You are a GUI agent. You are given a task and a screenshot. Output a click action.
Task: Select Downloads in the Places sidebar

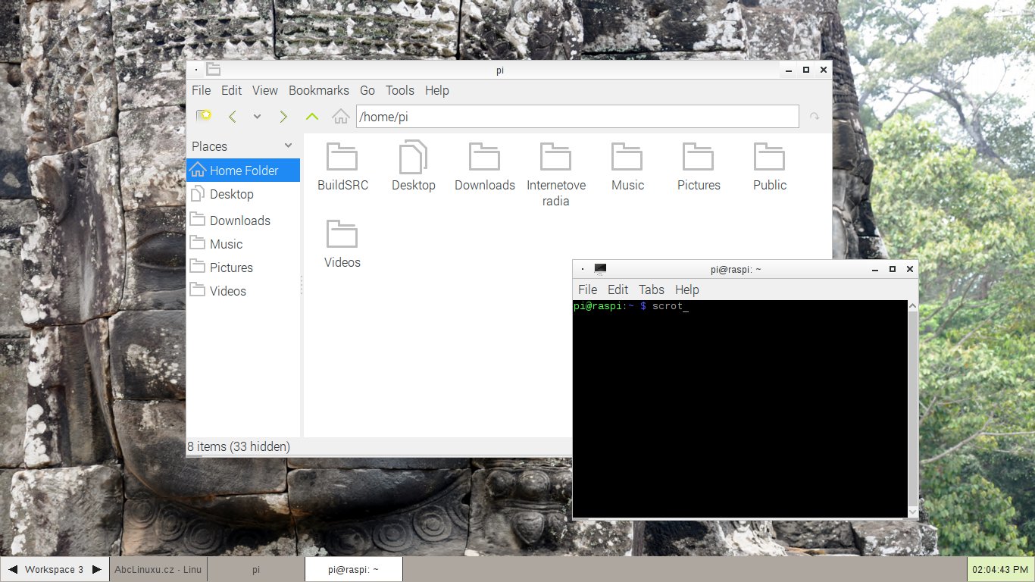coord(239,221)
